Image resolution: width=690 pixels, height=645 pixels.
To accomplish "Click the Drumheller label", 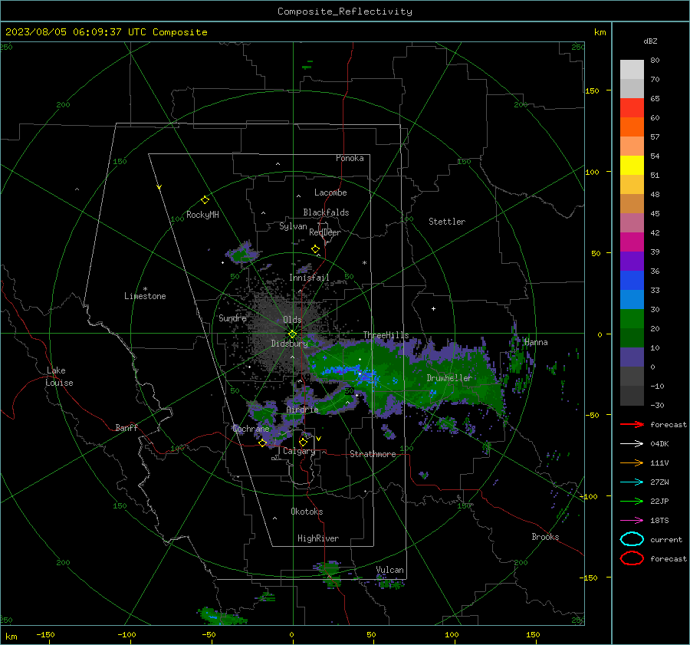I will (449, 378).
